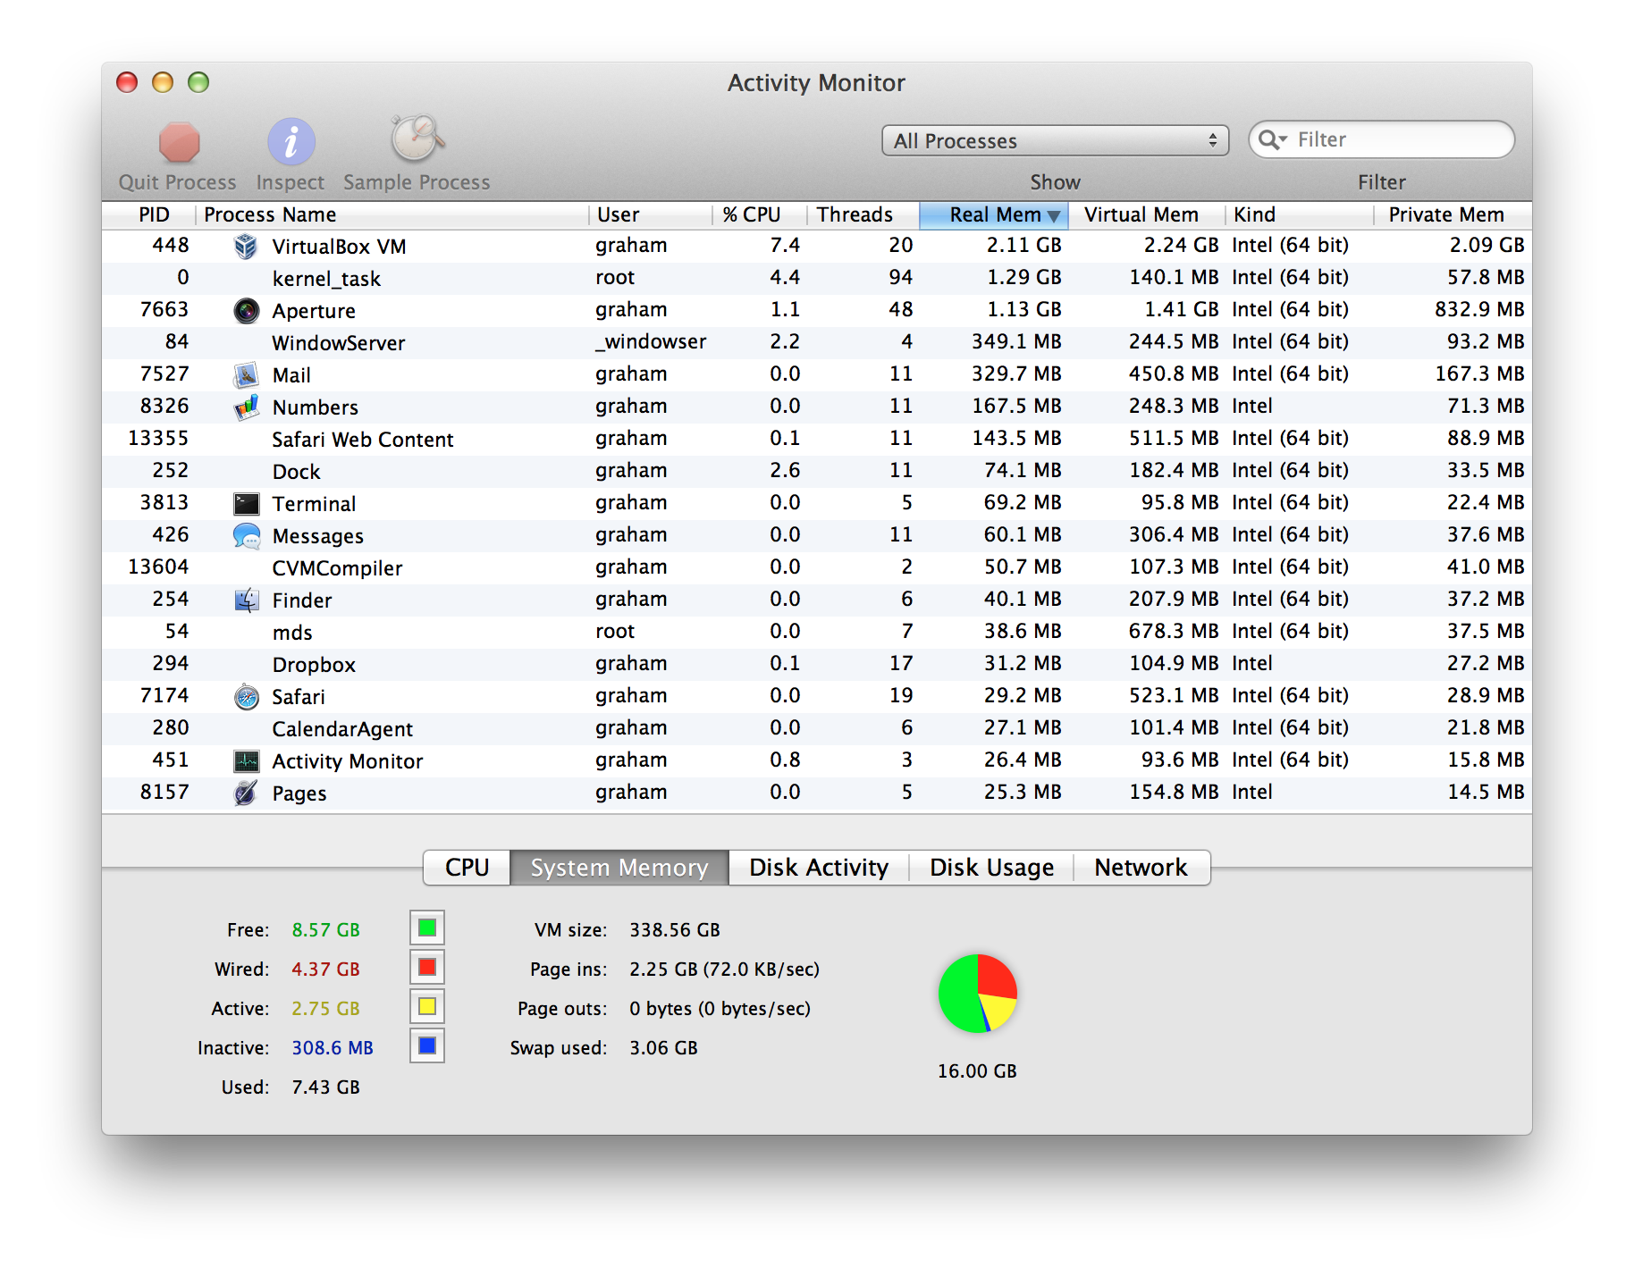Click the blue Inactive memory color swatch
1634x1276 pixels.
pos(427,1045)
